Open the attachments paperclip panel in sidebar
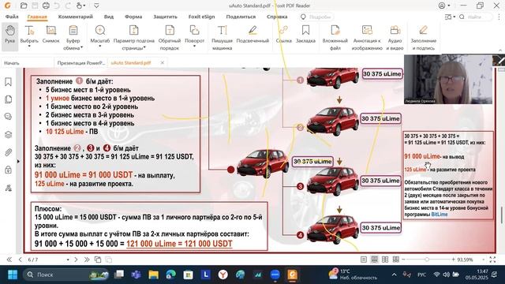The height and width of the screenshot is (284, 505). 9,152
